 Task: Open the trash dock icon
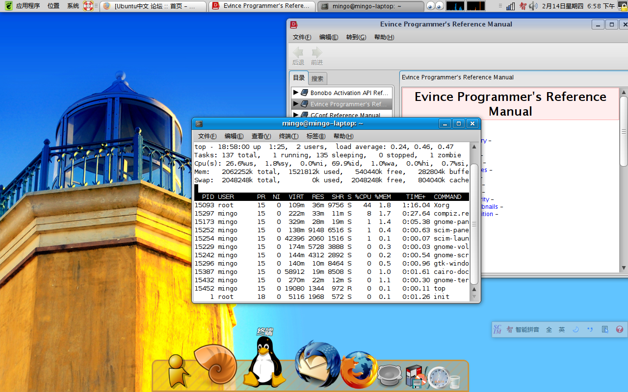455,382
